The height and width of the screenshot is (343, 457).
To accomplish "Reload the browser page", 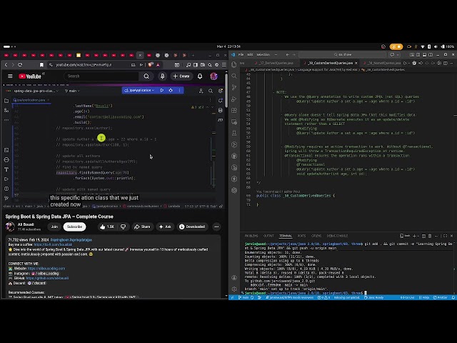I will point(20,65).
